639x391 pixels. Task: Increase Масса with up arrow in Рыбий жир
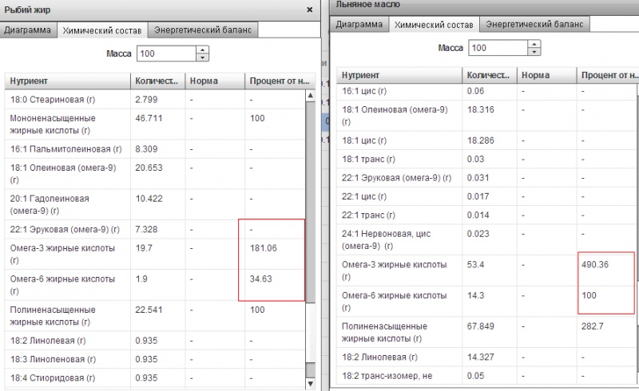(202, 49)
